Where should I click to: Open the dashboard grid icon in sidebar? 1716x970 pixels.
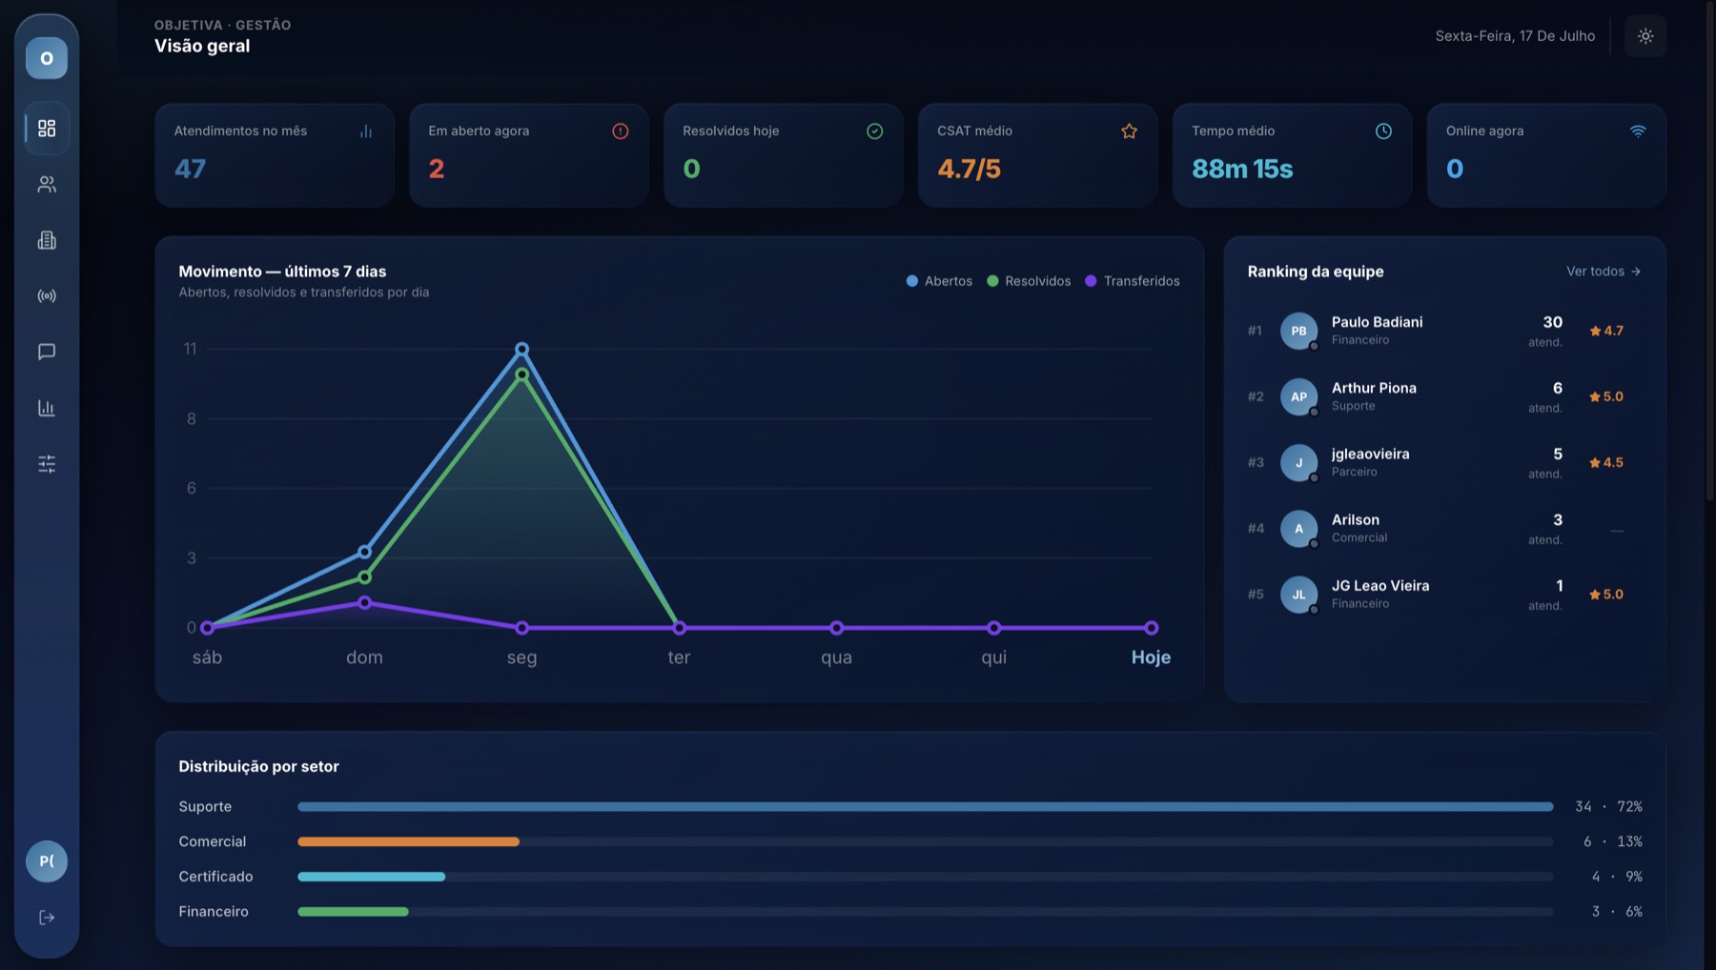point(47,128)
